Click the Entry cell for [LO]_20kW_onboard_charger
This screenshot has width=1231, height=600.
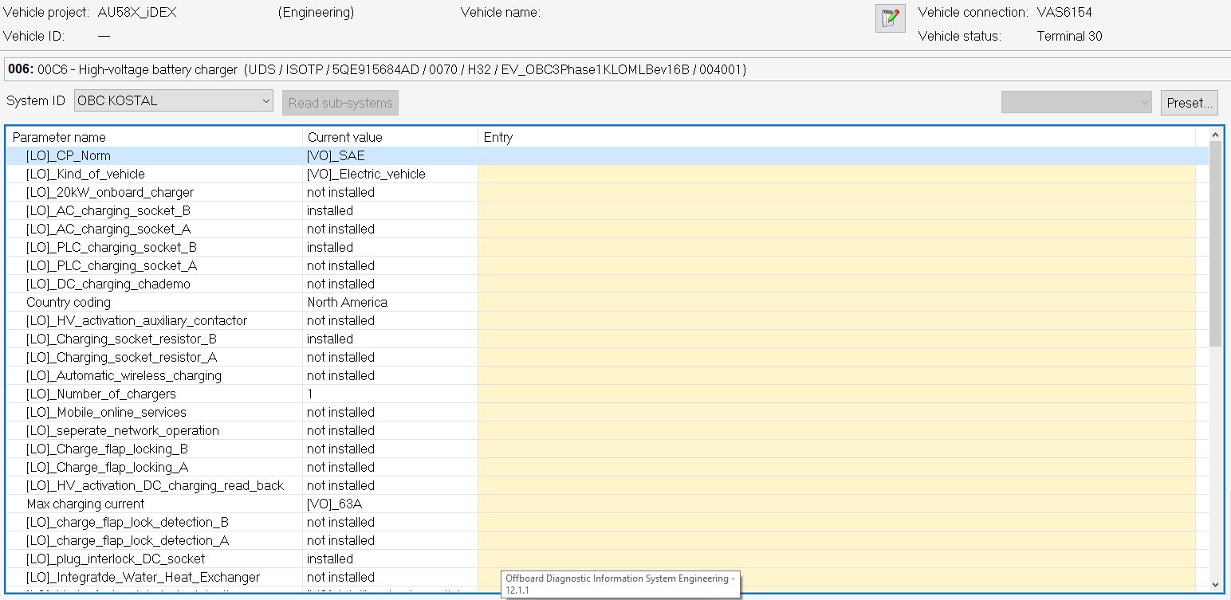[836, 192]
